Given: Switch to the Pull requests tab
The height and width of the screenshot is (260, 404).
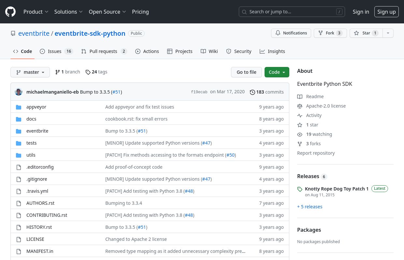Looking at the screenshot, I should (x=104, y=51).
